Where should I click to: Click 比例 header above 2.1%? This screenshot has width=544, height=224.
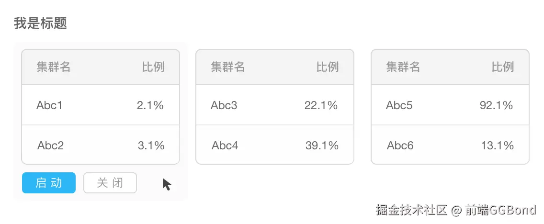[153, 67]
